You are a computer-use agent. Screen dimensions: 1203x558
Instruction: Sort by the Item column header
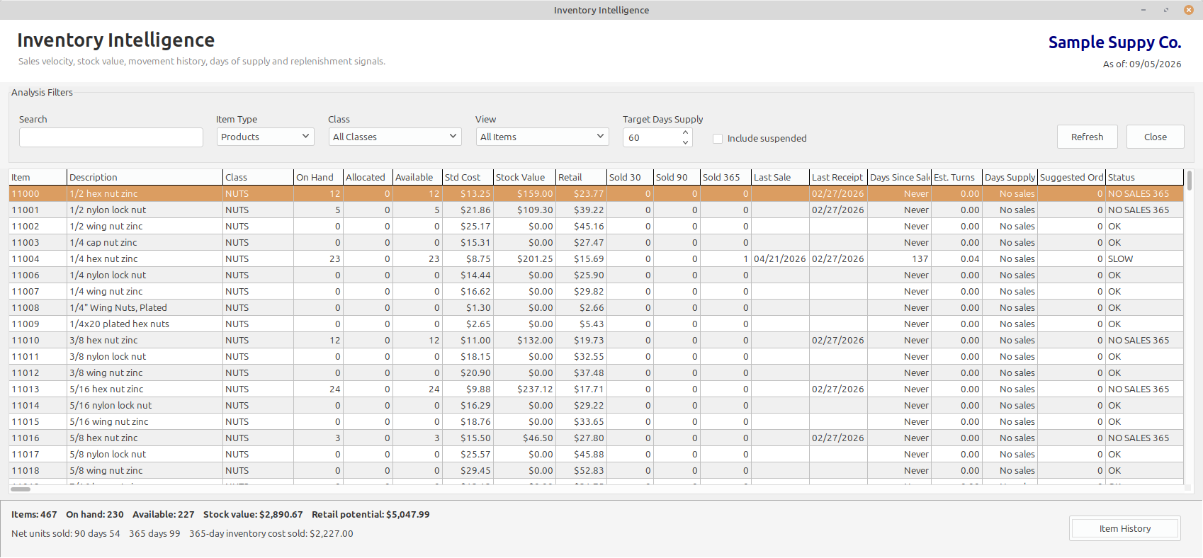(38, 177)
